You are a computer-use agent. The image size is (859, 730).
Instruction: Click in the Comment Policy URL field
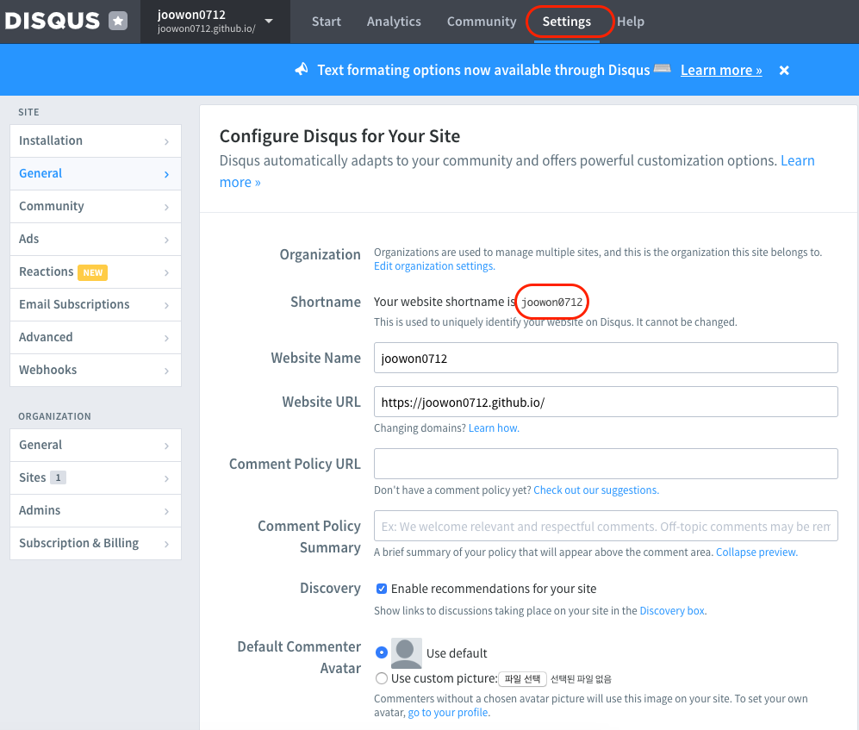pyautogui.click(x=606, y=464)
